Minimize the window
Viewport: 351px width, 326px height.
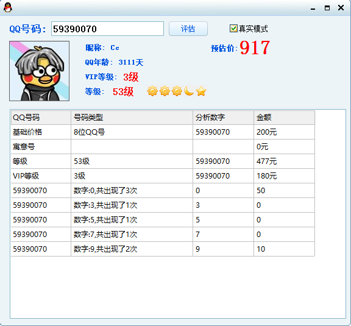click(313, 9)
